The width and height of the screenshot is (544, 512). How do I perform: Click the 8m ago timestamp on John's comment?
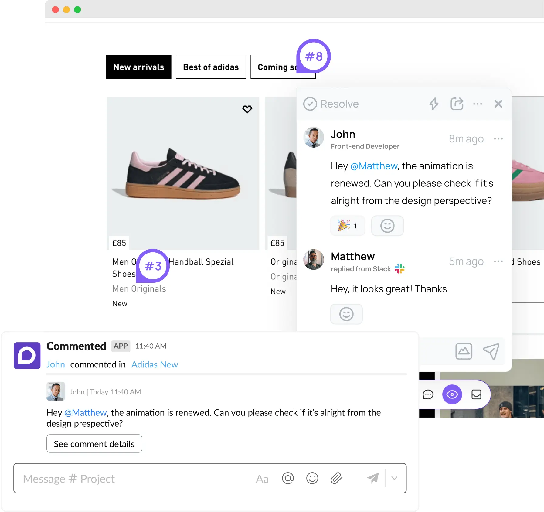(466, 139)
